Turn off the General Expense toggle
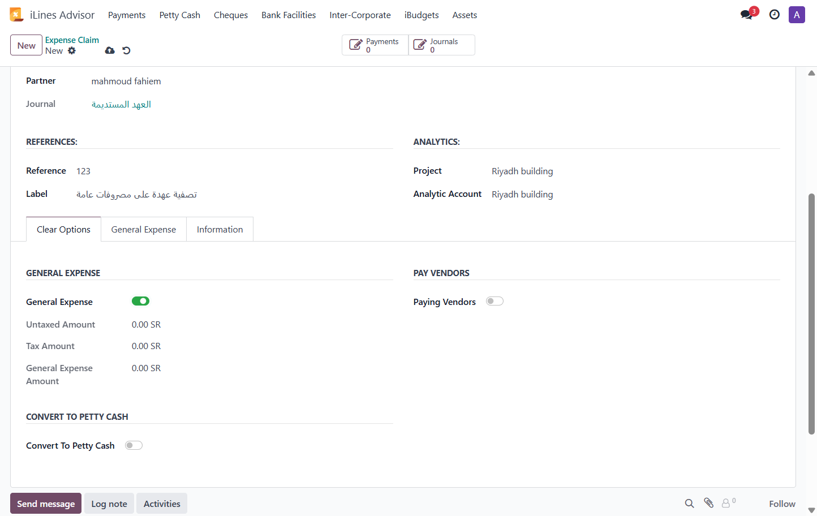The width and height of the screenshot is (817, 516). (x=140, y=301)
